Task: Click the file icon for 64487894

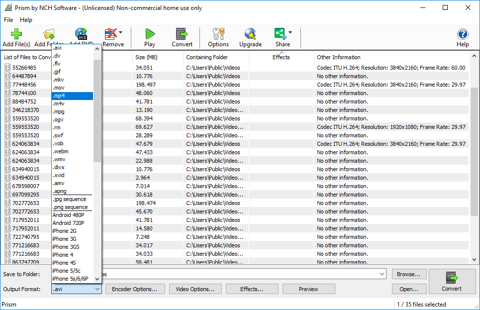Action: [x=7, y=76]
